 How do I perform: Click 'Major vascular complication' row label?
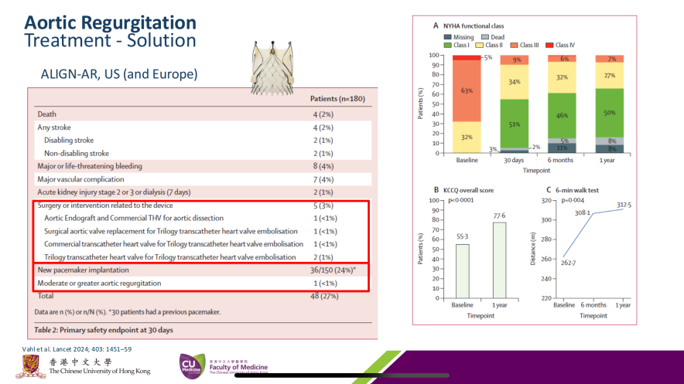tap(80, 179)
